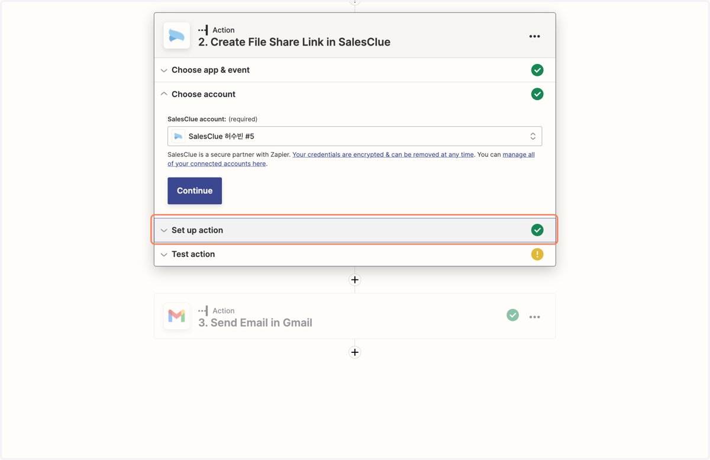710x460 pixels.
Task: Click the small SalesClue logo inside account field
Action: pos(178,136)
